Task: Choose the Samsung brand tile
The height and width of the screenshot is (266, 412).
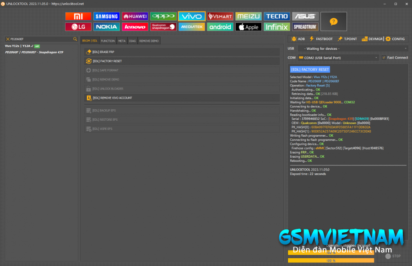Action: [106, 16]
